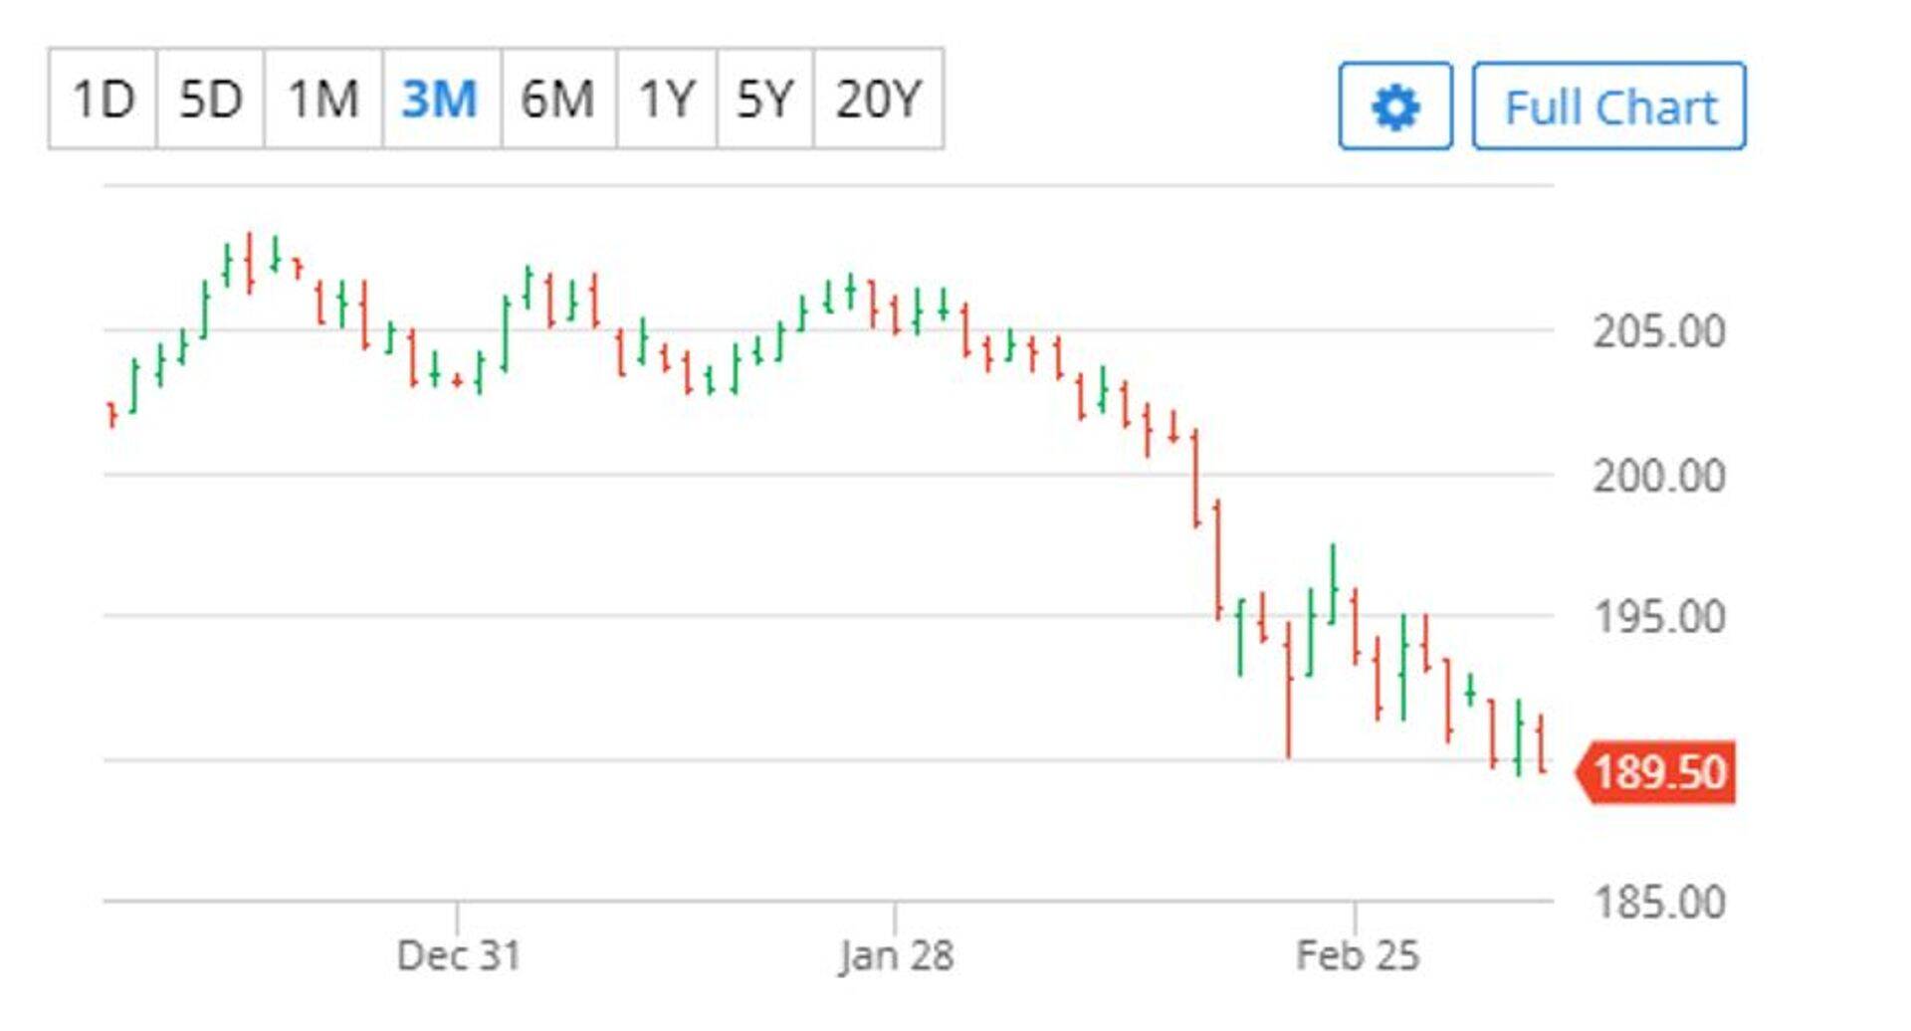Change chart range to 6M
Image resolution: width=1911 pixels, height=1031 pixels.
tap(557, 100)
